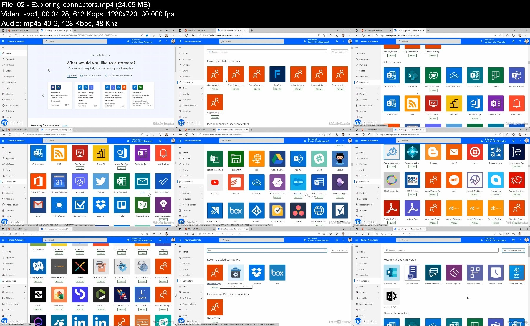Select the Act! connector tile
The width and height of the screenshot is (530, 326).
(x=454, y=180)
